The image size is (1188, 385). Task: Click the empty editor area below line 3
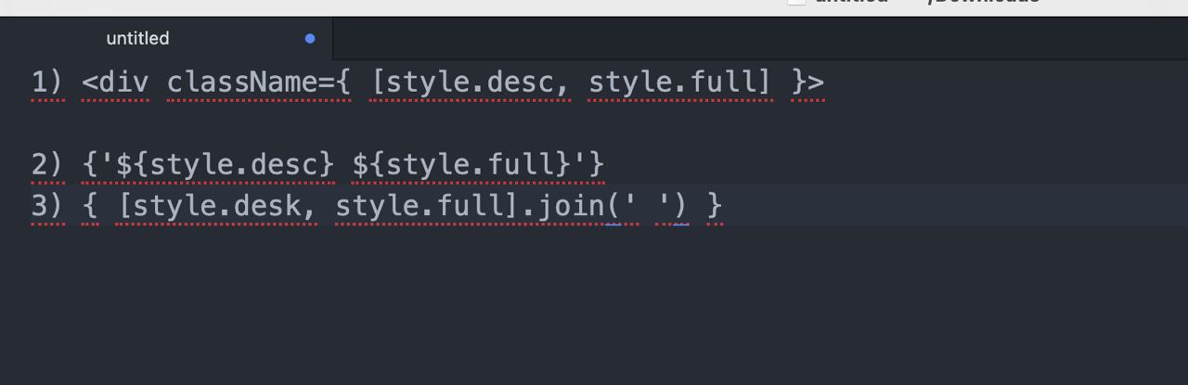(594, 306)
